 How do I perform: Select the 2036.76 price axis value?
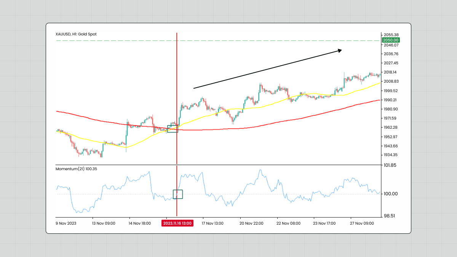[x=391, y=54]
